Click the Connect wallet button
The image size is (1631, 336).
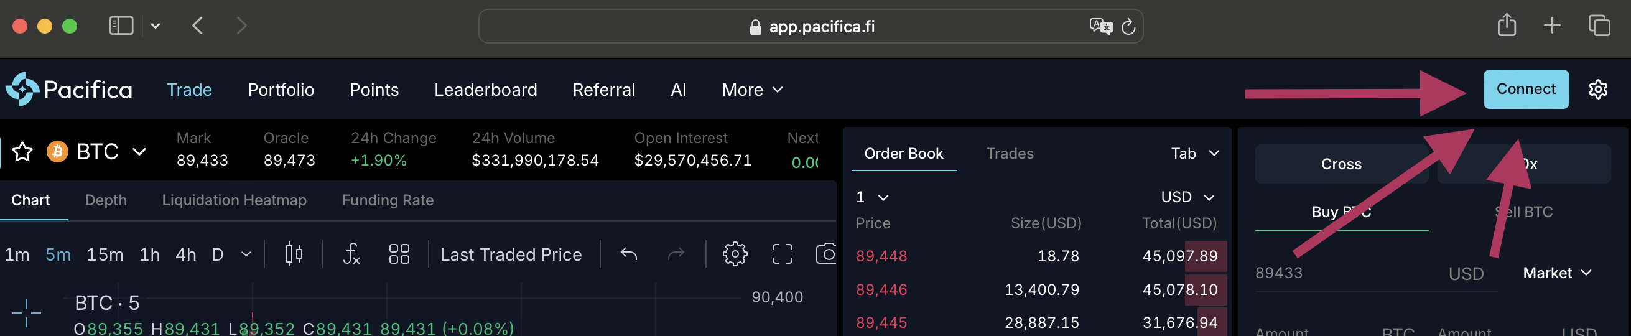(1525, 89)
